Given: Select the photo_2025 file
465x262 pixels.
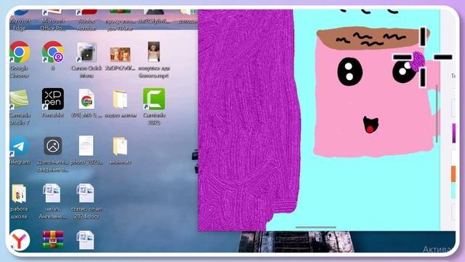Looking at the screenshot, I should pos(86,146).
